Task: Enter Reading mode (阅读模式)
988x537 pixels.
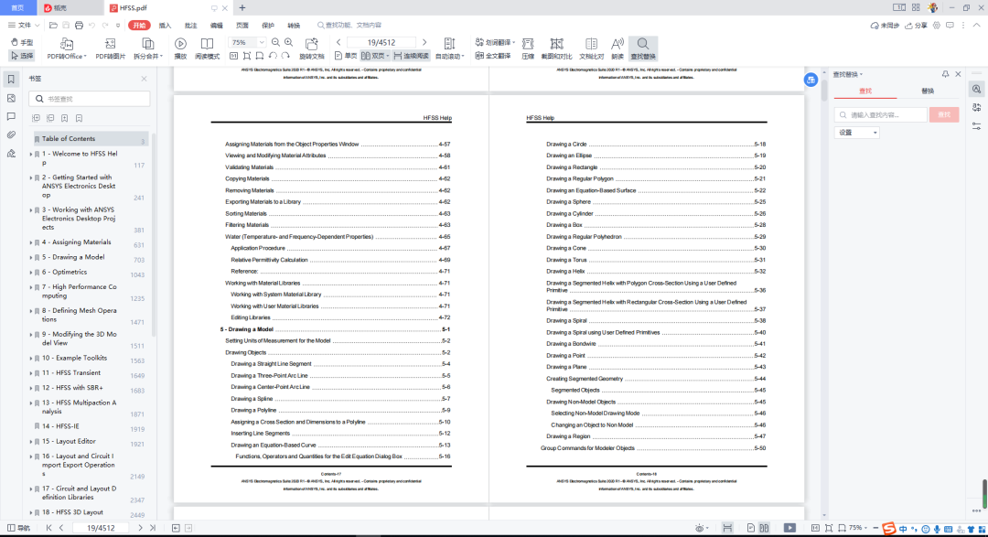Action: (207, 48)
